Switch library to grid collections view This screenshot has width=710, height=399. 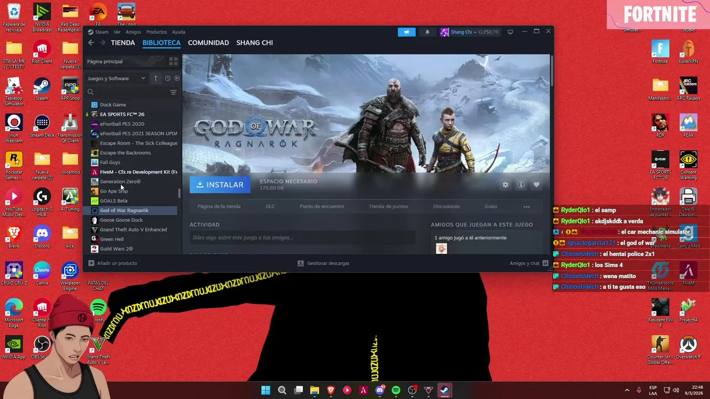coord(173,62)
